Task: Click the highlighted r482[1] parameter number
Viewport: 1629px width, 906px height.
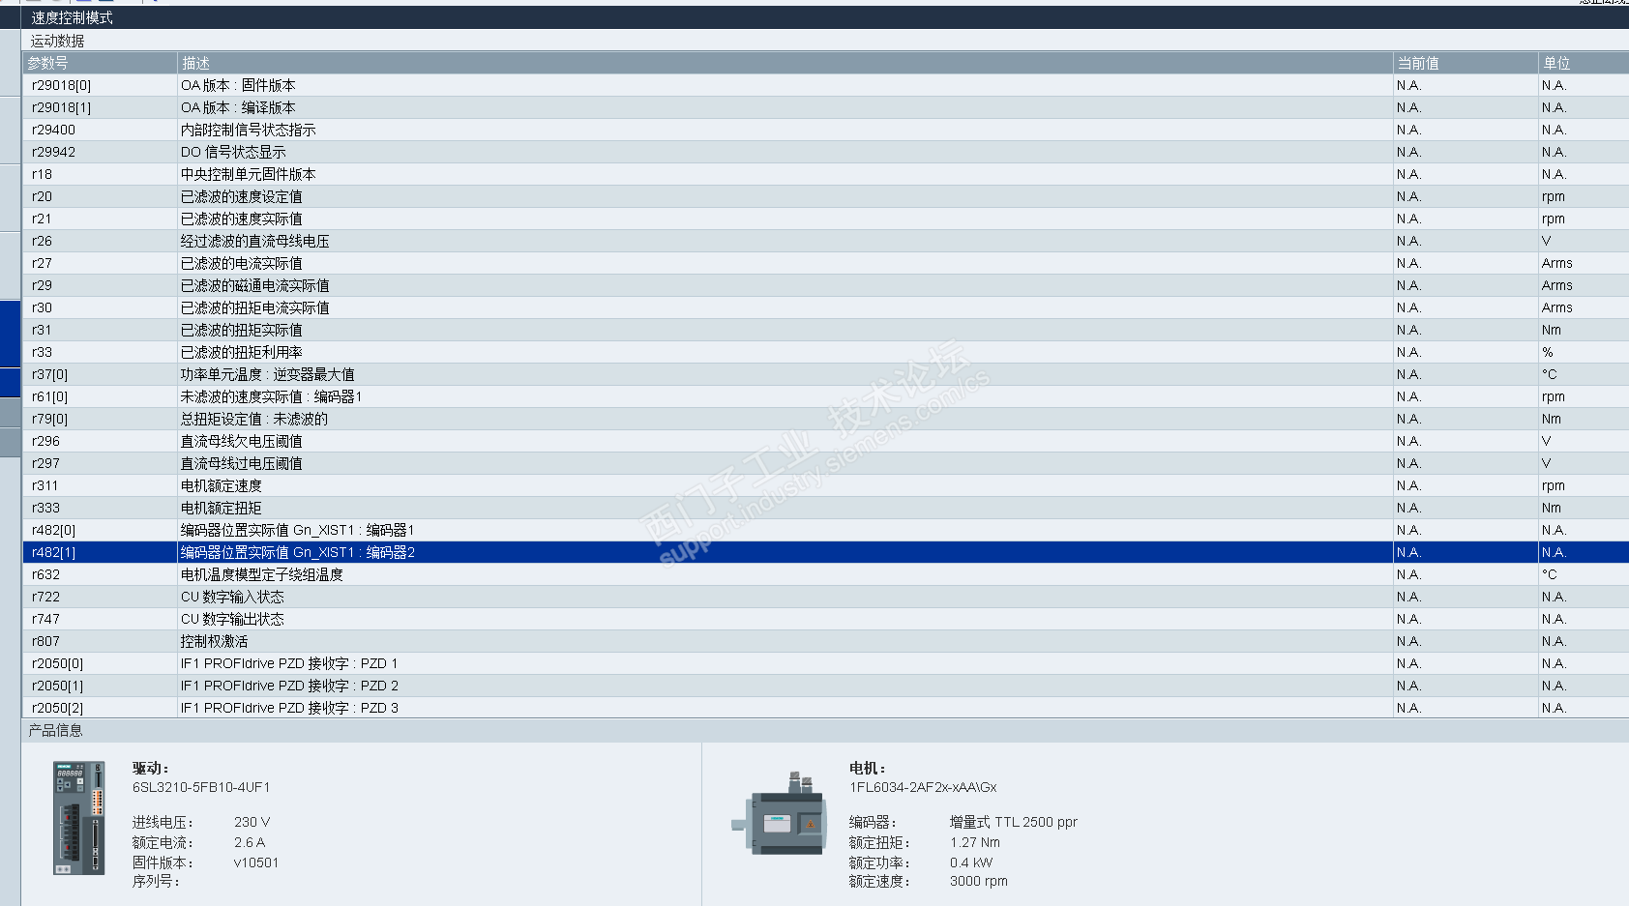Action: click(x=53, y=552)
